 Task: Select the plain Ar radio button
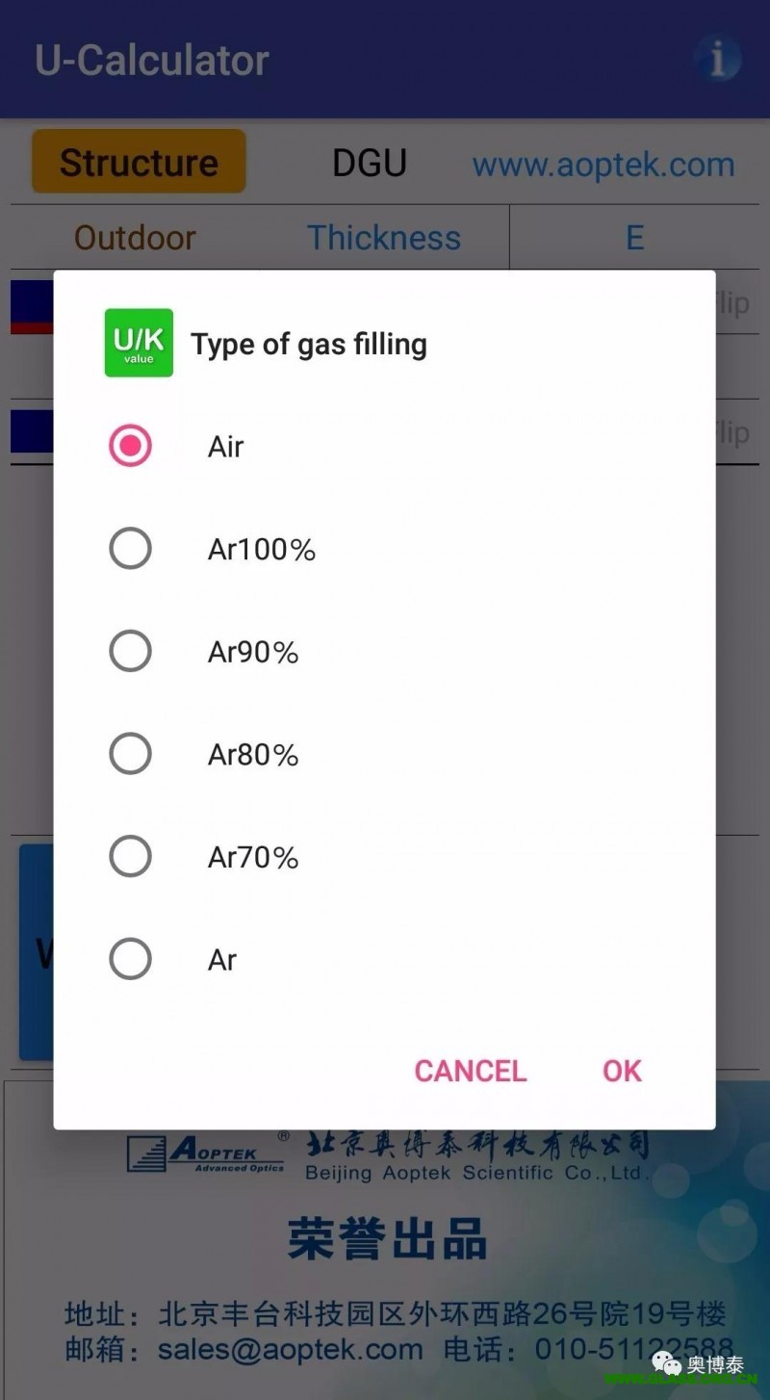(x=131, y=959)
